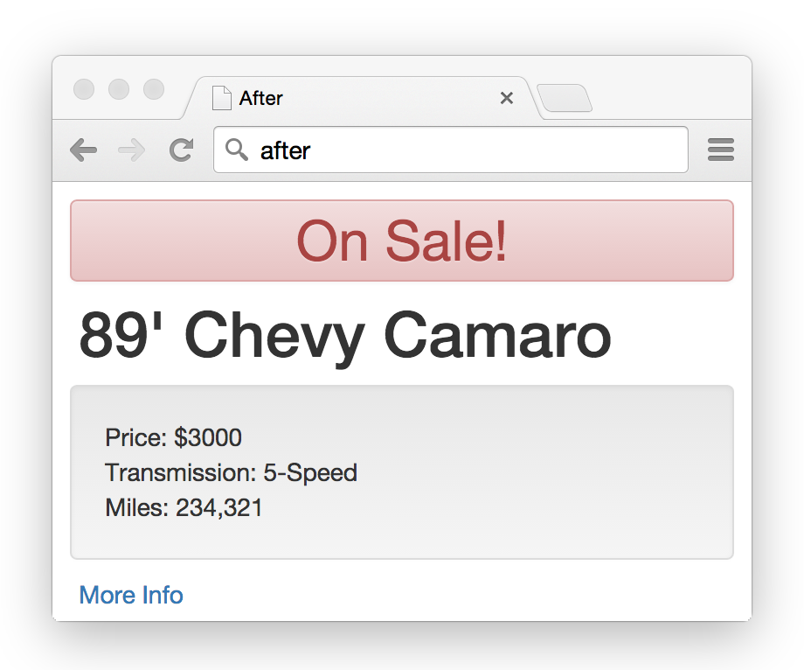Image resolution: width=804 pixels, height=670 pixels.
Task: Reload the current page
Action: 181,150
